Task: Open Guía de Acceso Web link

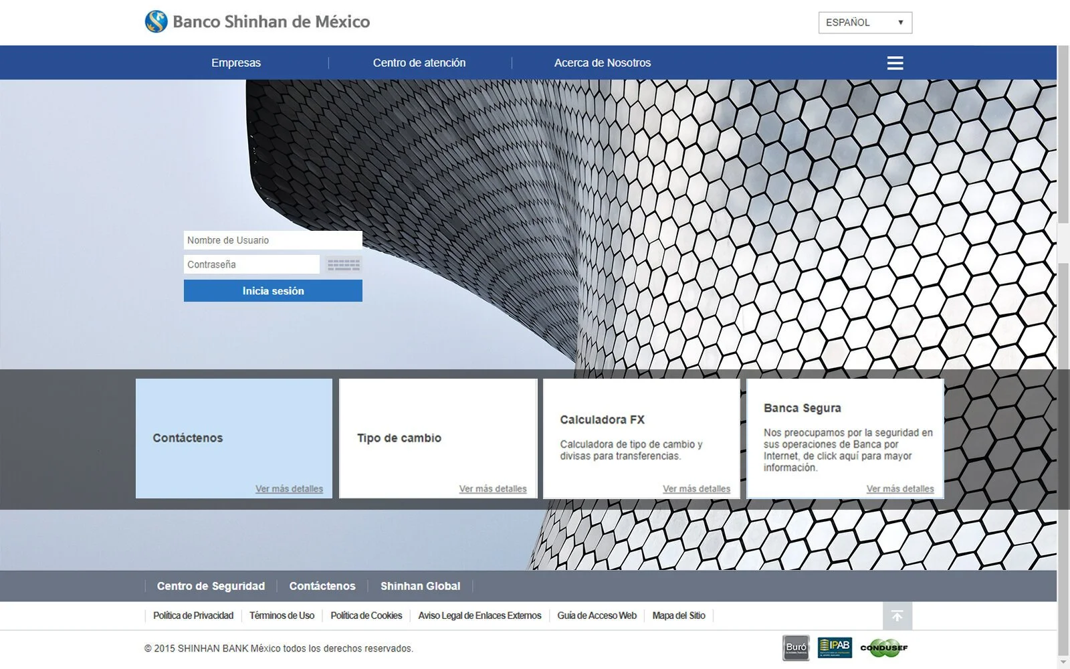Action: 597,615
